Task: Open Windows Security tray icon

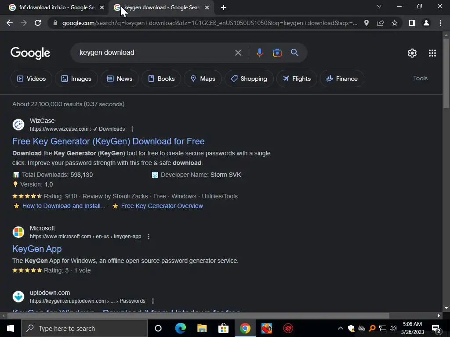Action: tap(351, 328)
